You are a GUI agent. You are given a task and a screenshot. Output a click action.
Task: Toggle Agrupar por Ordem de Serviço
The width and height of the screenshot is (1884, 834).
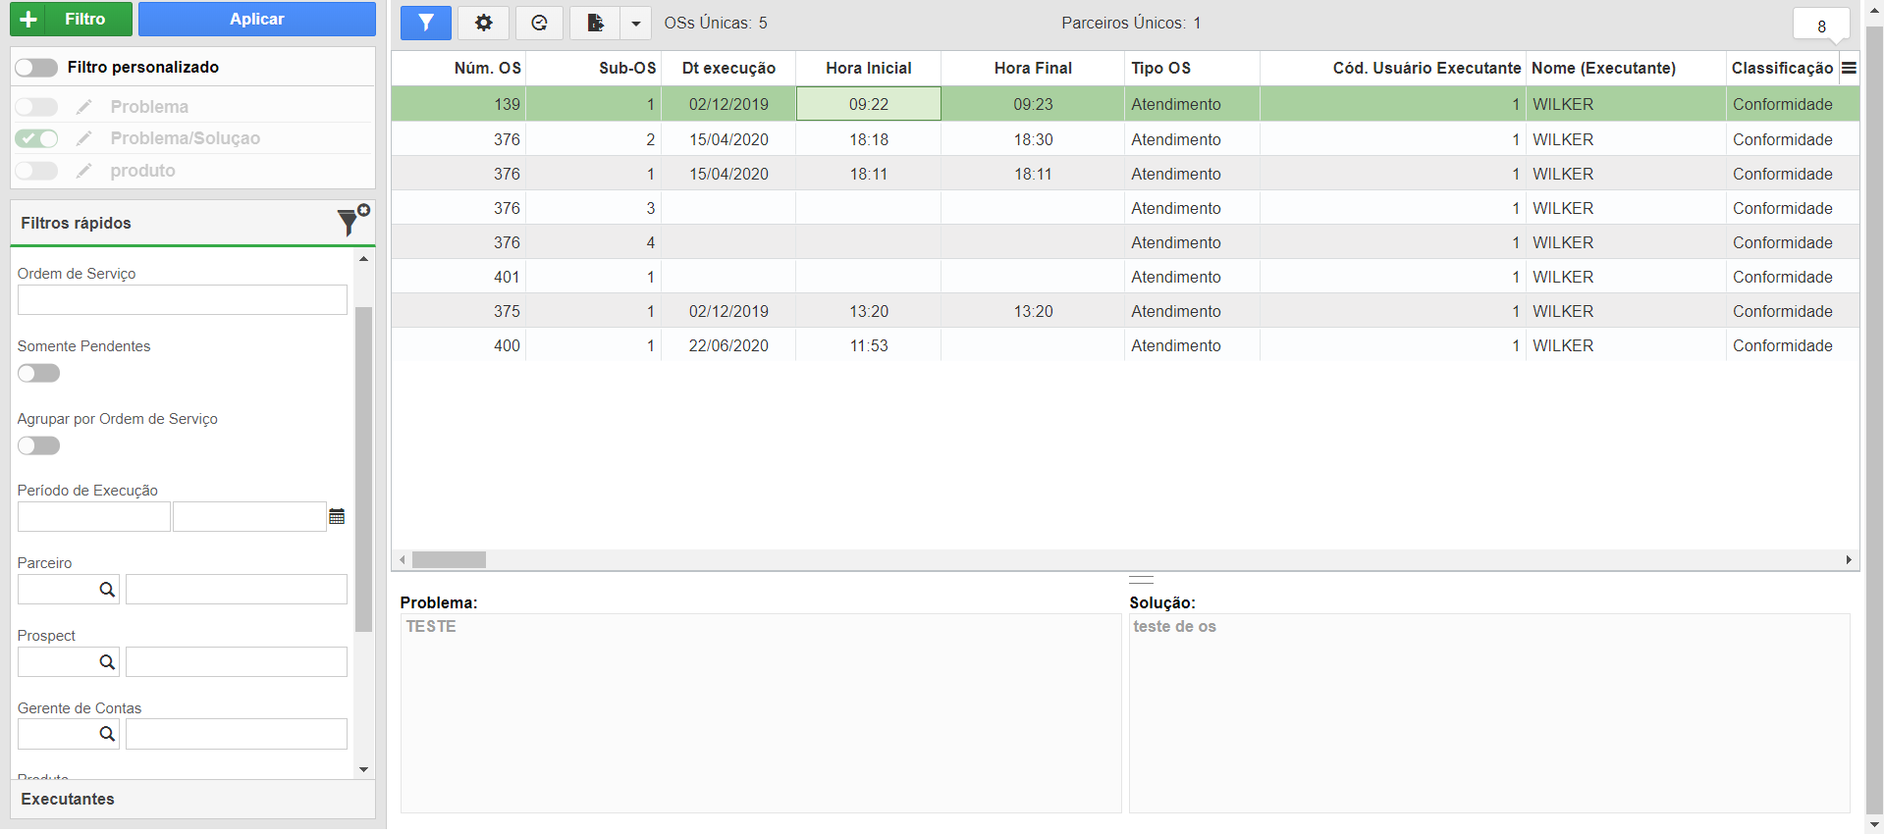coord(39,445)
